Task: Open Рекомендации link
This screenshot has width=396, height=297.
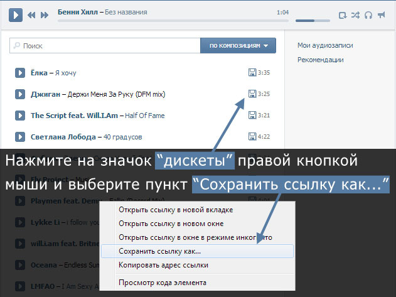Action: (320, 60)
